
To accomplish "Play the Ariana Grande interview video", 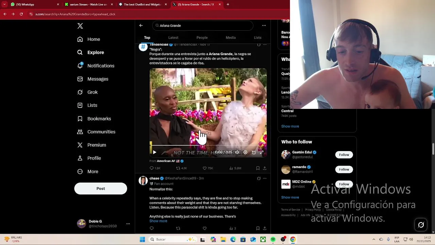I will (154, 152).
